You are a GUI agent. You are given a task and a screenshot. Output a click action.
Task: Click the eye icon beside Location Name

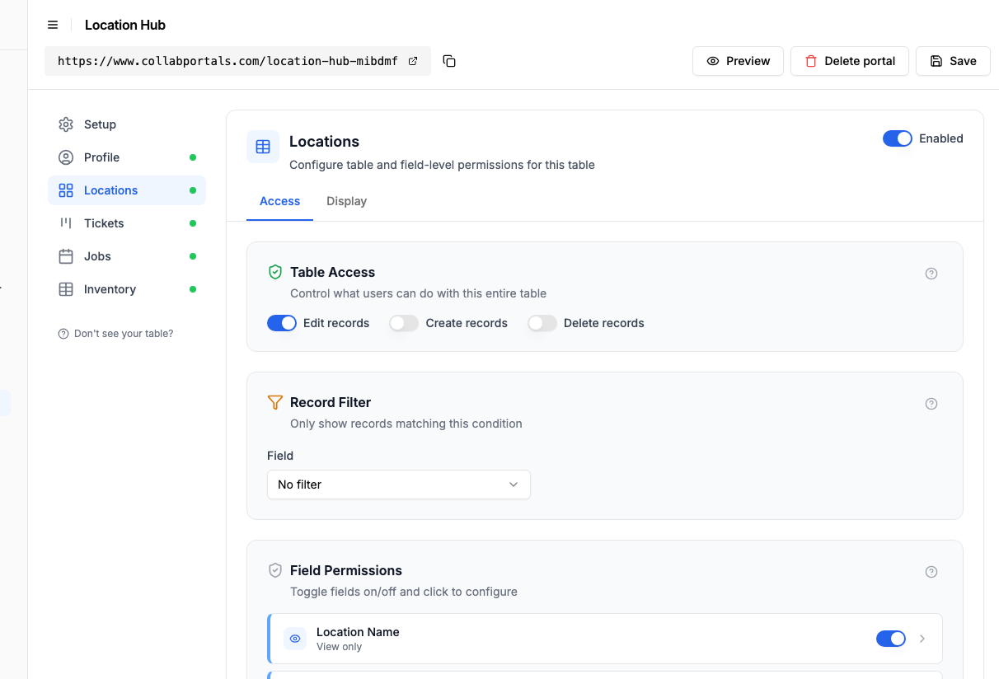point(295,639)
